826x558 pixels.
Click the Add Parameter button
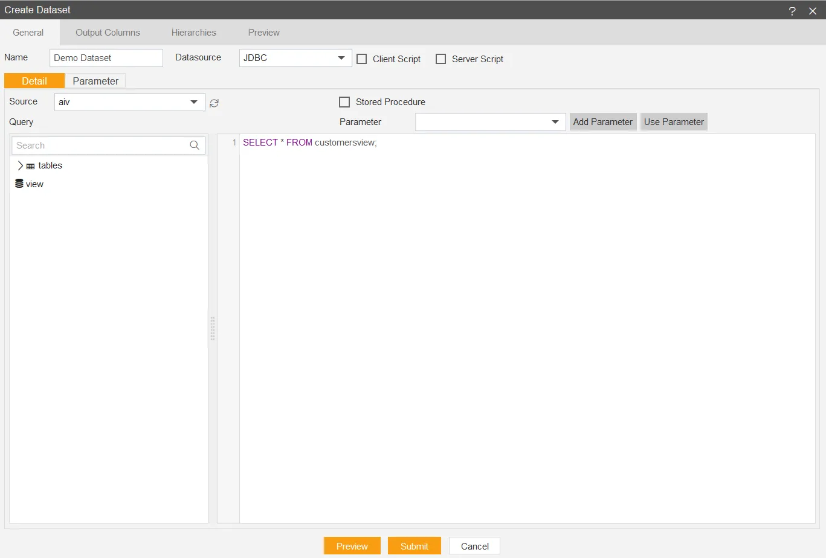603,122
